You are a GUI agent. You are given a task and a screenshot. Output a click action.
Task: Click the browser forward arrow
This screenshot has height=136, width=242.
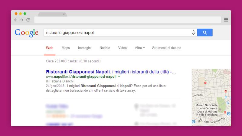pyautogui.click(x=21, y=20)
